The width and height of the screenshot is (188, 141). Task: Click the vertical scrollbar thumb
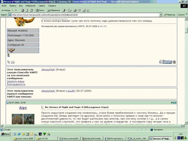click(186, 30)
